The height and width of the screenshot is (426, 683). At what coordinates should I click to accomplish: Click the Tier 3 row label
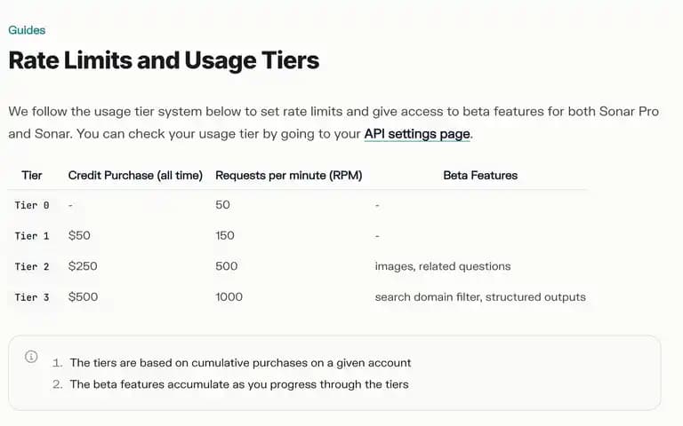point(32,297)
